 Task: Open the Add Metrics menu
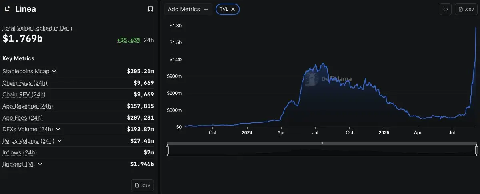pyautogui.click(x=188, y=9)
